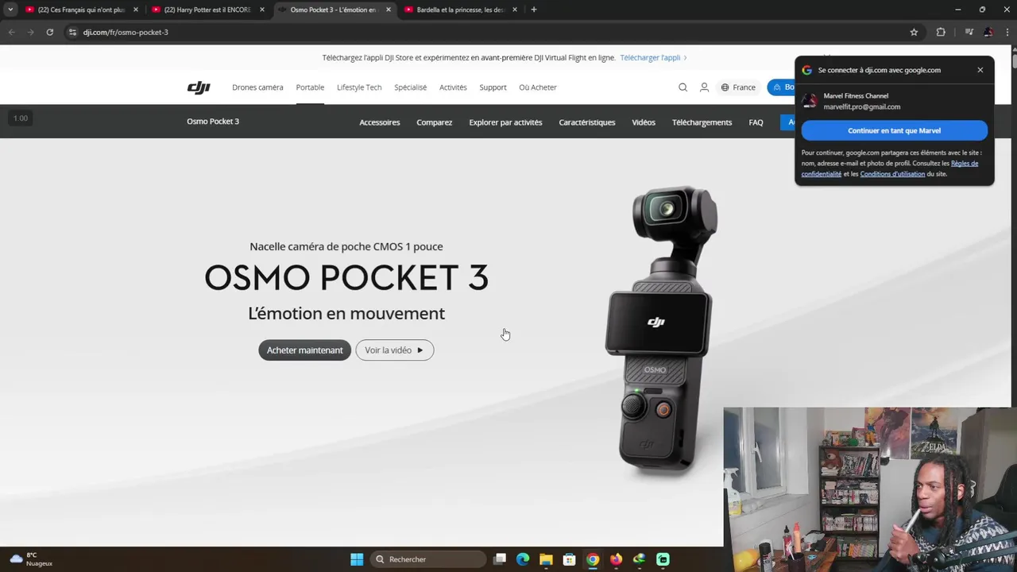1017x572 pixels.
Task: Click Continuer en tant que Marvel
Action: (894, 130)
